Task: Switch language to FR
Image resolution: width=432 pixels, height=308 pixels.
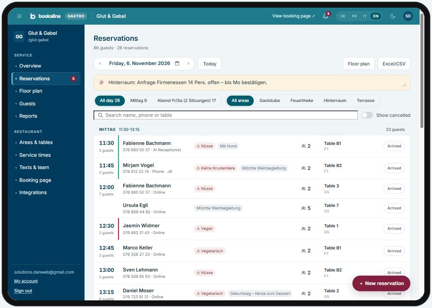Action: 354,16
